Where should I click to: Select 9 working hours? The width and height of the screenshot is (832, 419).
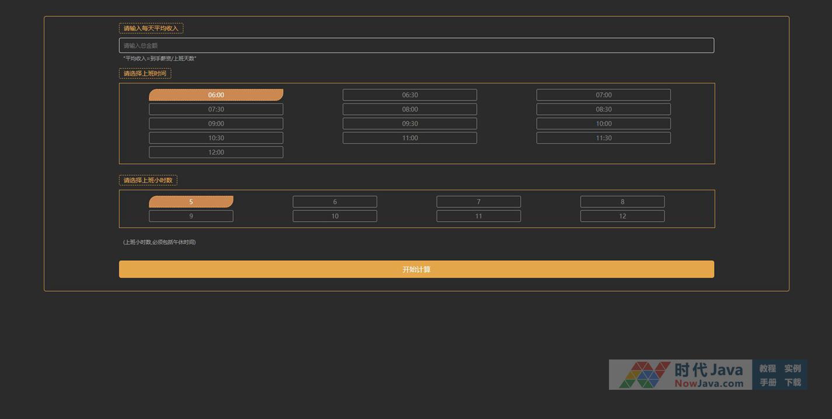click(191, 216)
